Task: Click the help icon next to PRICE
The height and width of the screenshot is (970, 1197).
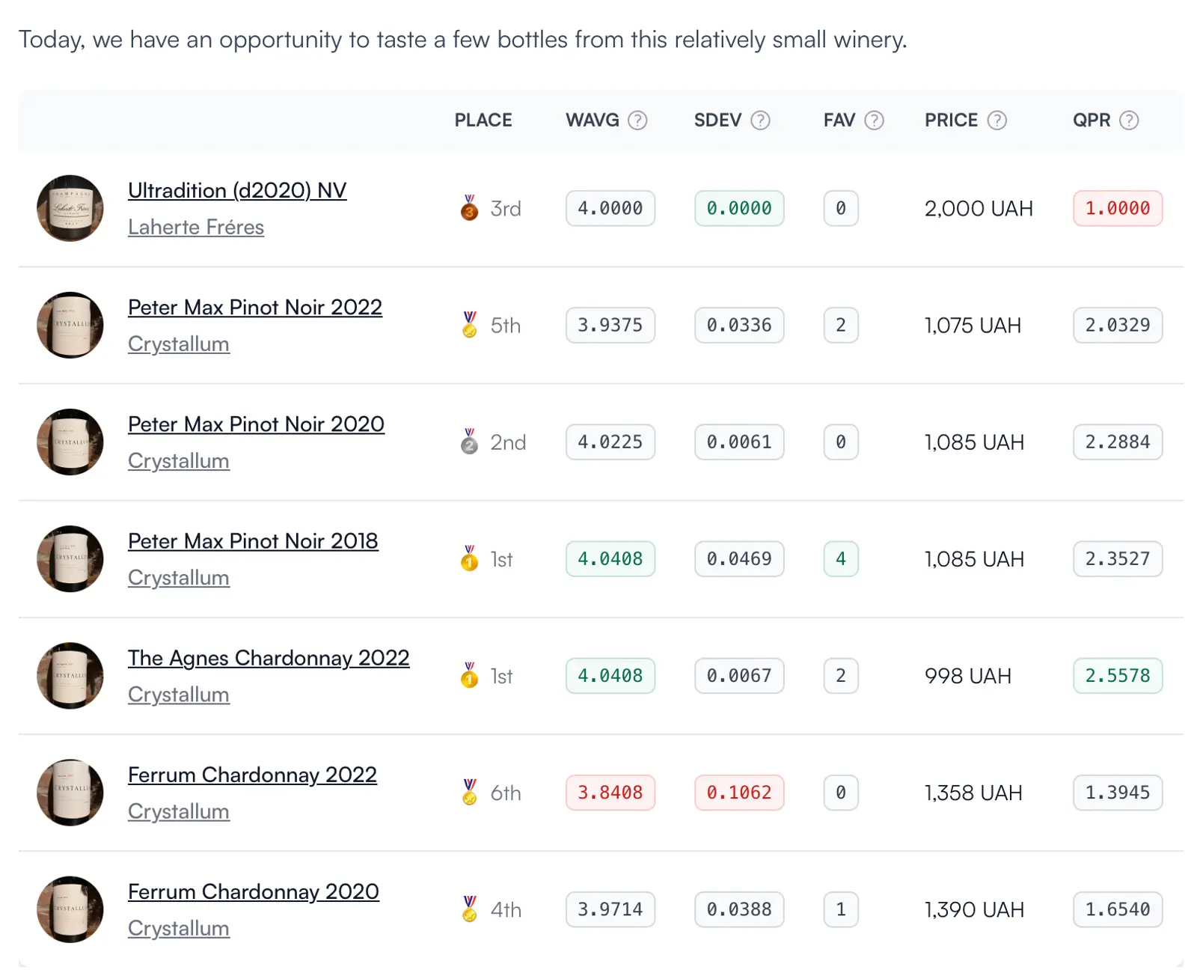Action: [997, 121]
